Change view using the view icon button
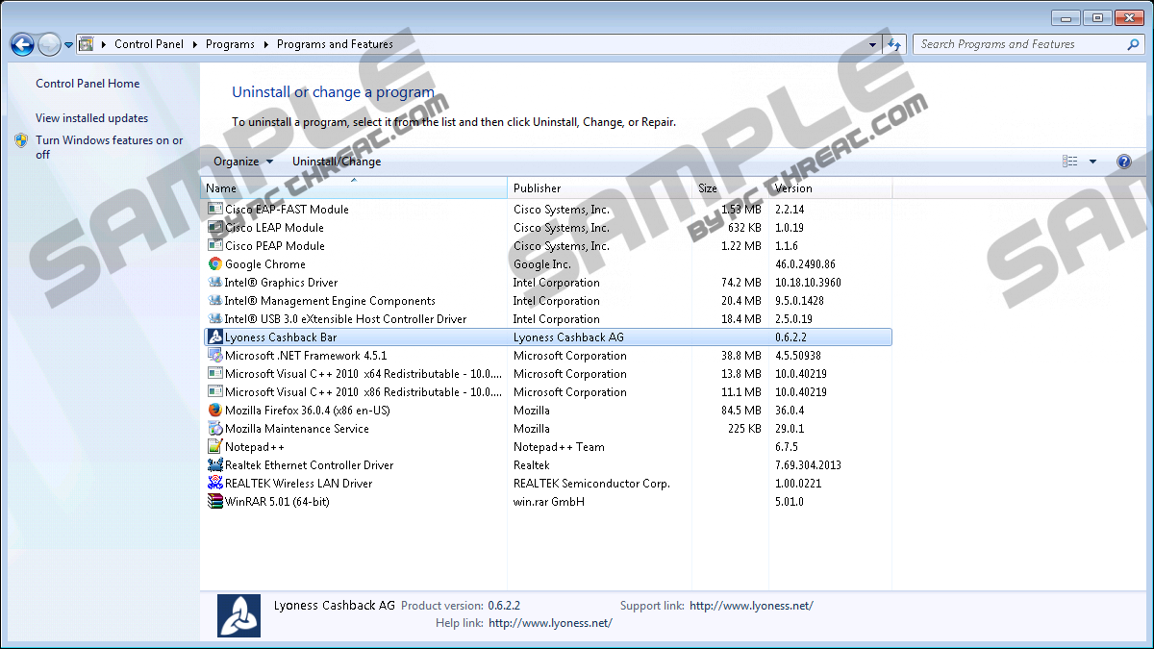 pyautogui.click(x=1070, y=162)
